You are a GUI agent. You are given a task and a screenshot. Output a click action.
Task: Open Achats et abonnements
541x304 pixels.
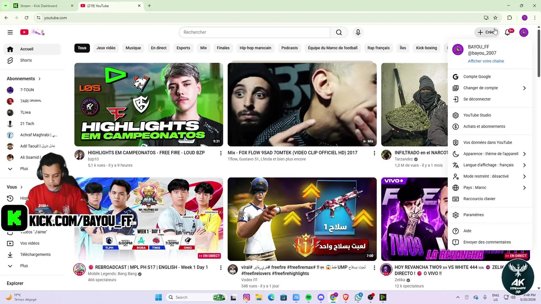click(x=490, y=127)
